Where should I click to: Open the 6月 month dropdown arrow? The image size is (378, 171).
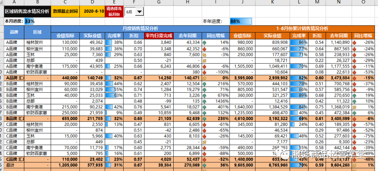point(140,12)
